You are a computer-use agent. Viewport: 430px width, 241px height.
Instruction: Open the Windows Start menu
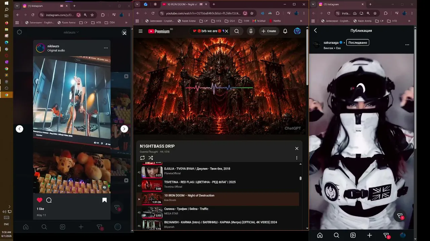pos(6,3)
